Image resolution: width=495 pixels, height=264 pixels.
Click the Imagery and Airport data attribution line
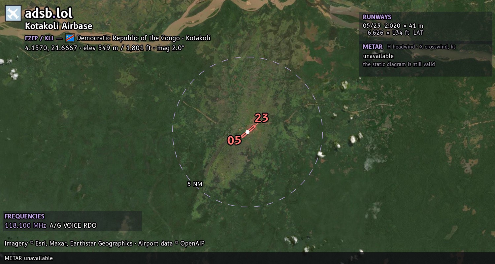(105, 244)
